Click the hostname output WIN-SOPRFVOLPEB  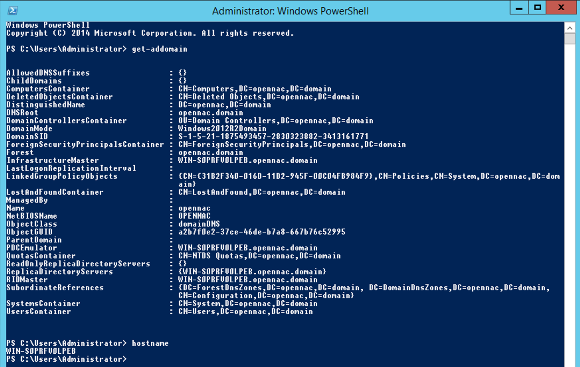pyautogui.click(x=41, y=351)
